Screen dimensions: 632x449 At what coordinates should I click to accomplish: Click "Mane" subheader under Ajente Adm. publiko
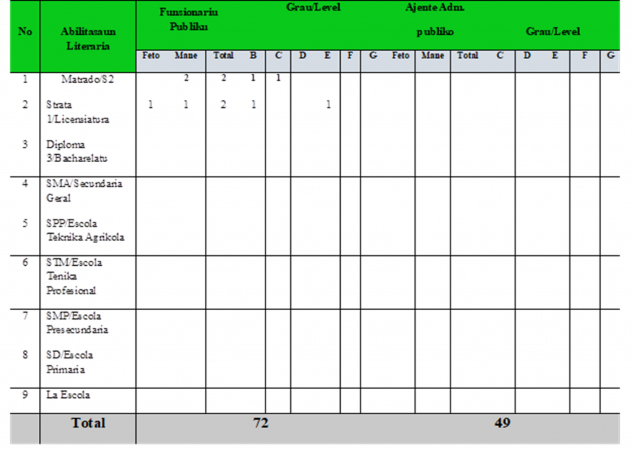(432, 56)
